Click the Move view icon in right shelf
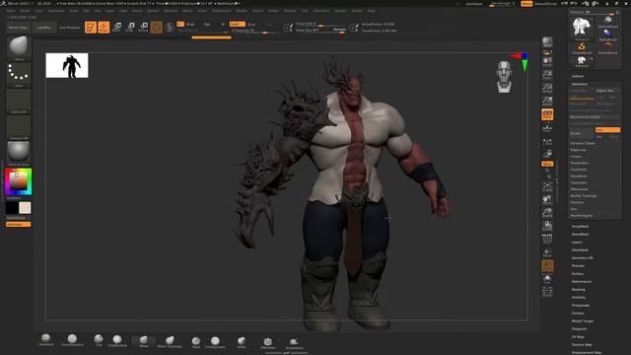631x355 pixels. 547,200
